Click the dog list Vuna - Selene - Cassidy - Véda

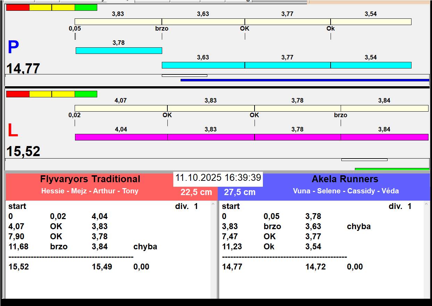(x=346, y=191)
